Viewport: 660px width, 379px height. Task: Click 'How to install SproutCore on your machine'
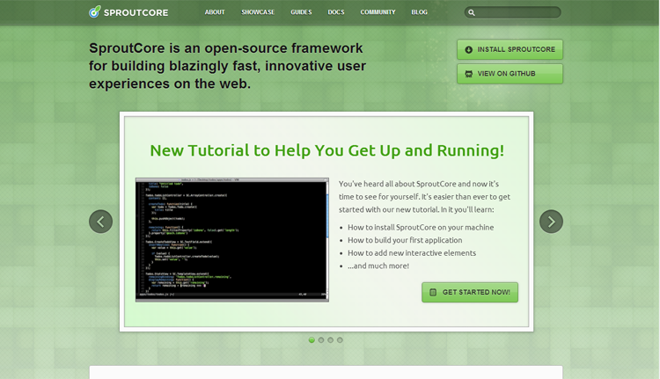click(421, 227)
